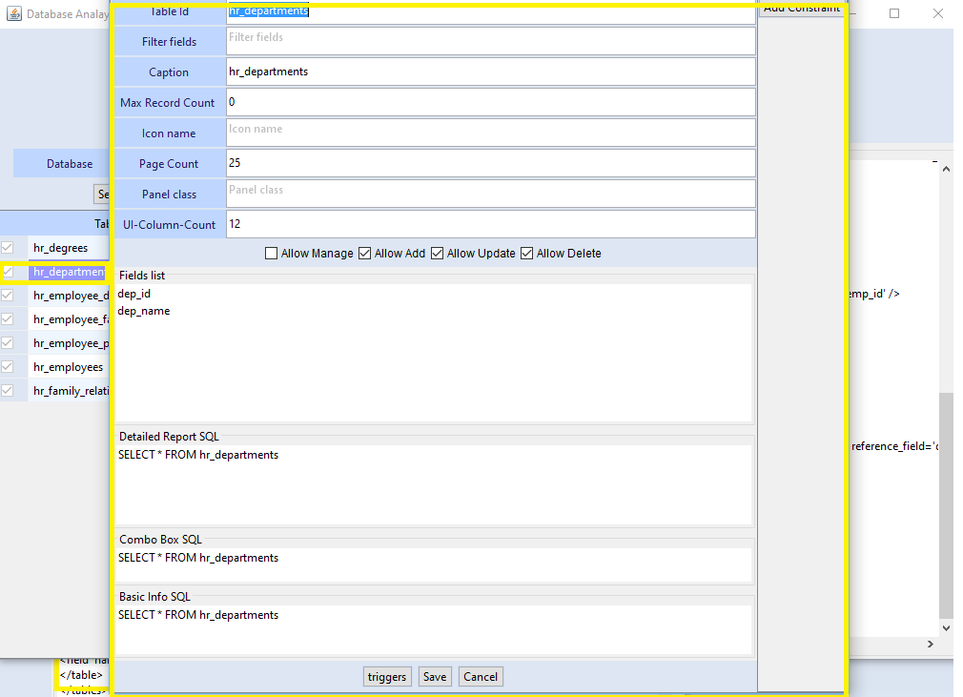The height and width of the screenshot is (697, 963).
Task: Uncheck the Allow Add checkbox
Action: tap(365, 254)
